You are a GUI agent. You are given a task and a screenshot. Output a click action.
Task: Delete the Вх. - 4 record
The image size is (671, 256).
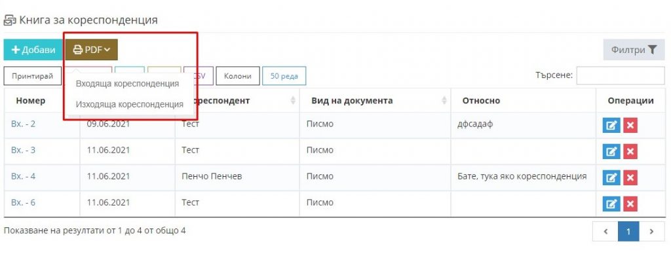(630, 178)
